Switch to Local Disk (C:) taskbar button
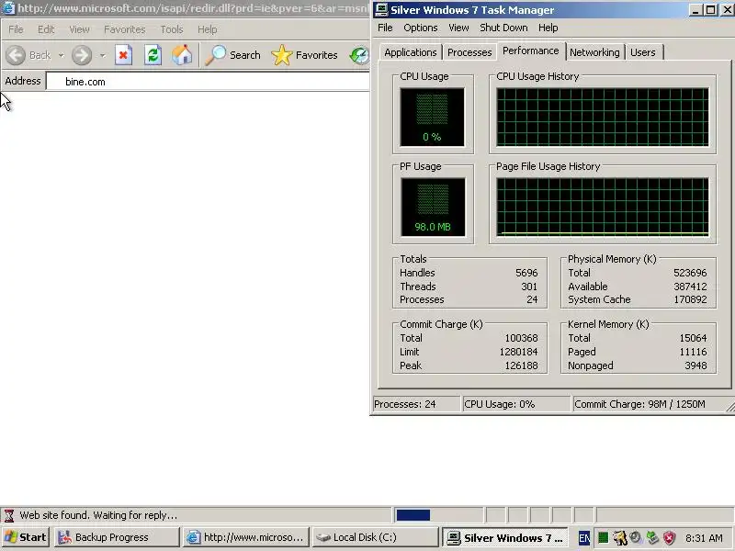Image resolution: width=735 pixels, height=551 pixels. (x=376, y=537)
